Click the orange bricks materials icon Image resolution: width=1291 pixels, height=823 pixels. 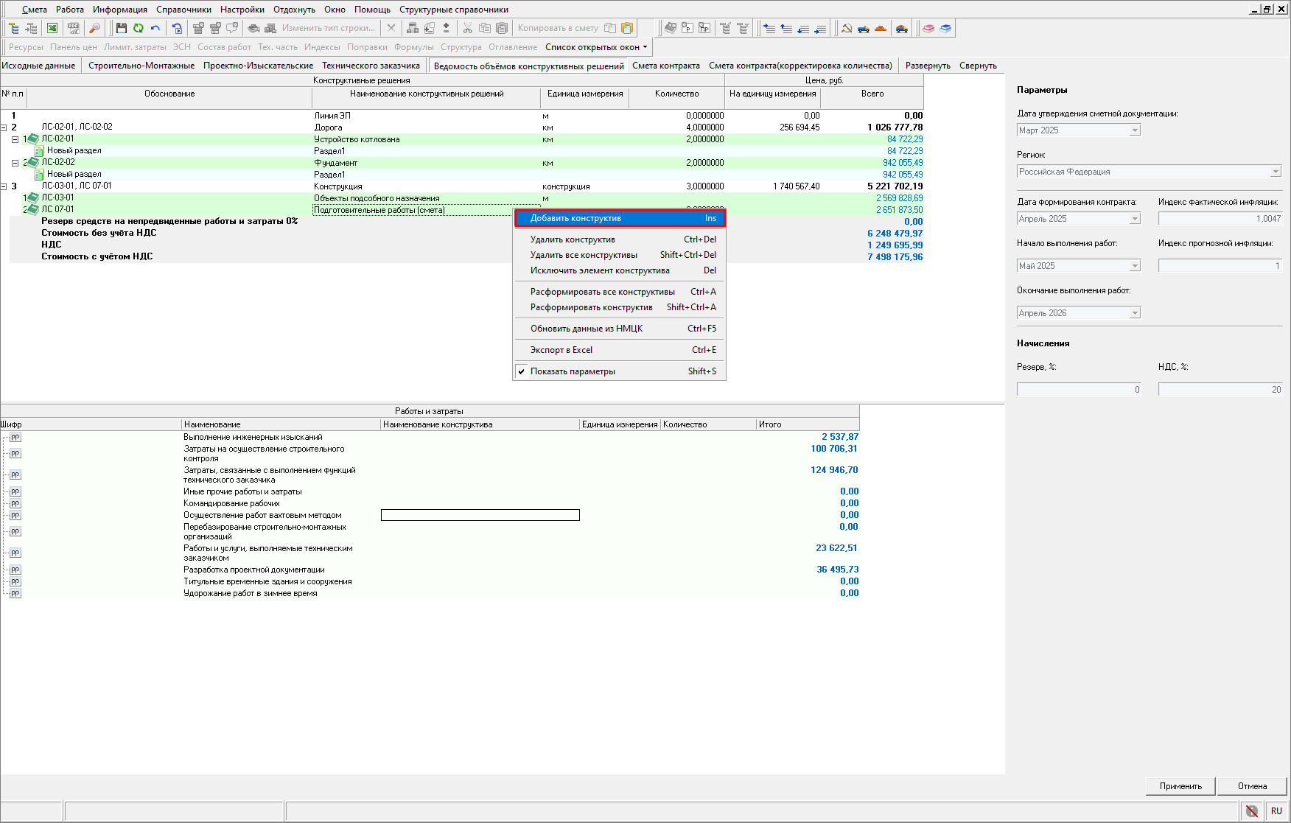point(881,28)
